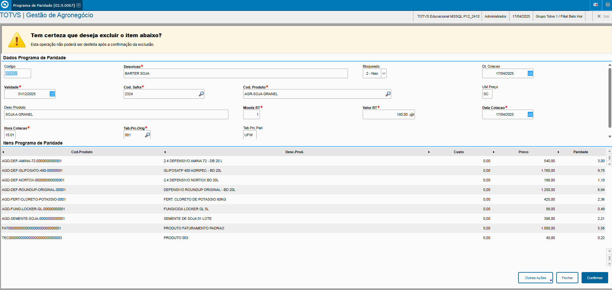The image size is (612, 290).
Task: Sort by the Custo column header
Action: pos(459,152)
